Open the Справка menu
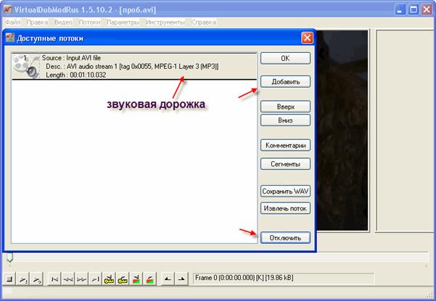436x301 pixels. point(204,22)
